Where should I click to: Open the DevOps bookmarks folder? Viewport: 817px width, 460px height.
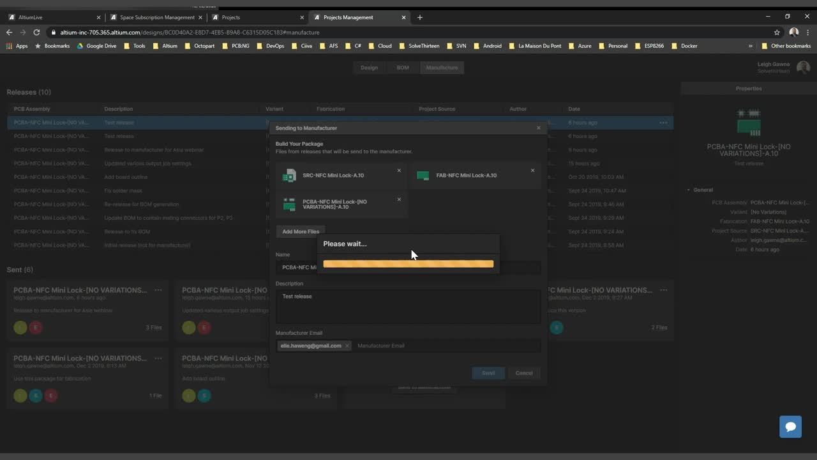(x=270, y=46)
